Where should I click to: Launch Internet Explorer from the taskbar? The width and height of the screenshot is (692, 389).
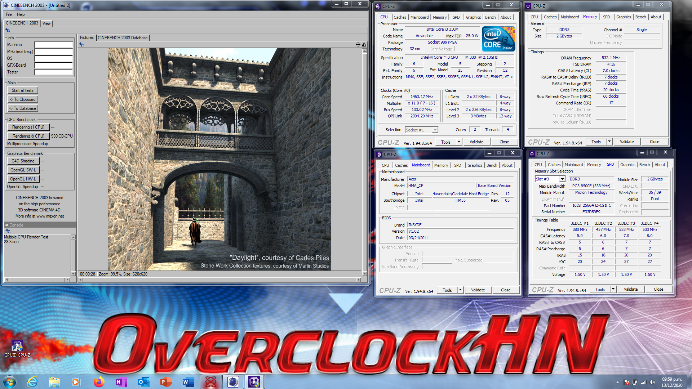point(32,381)
